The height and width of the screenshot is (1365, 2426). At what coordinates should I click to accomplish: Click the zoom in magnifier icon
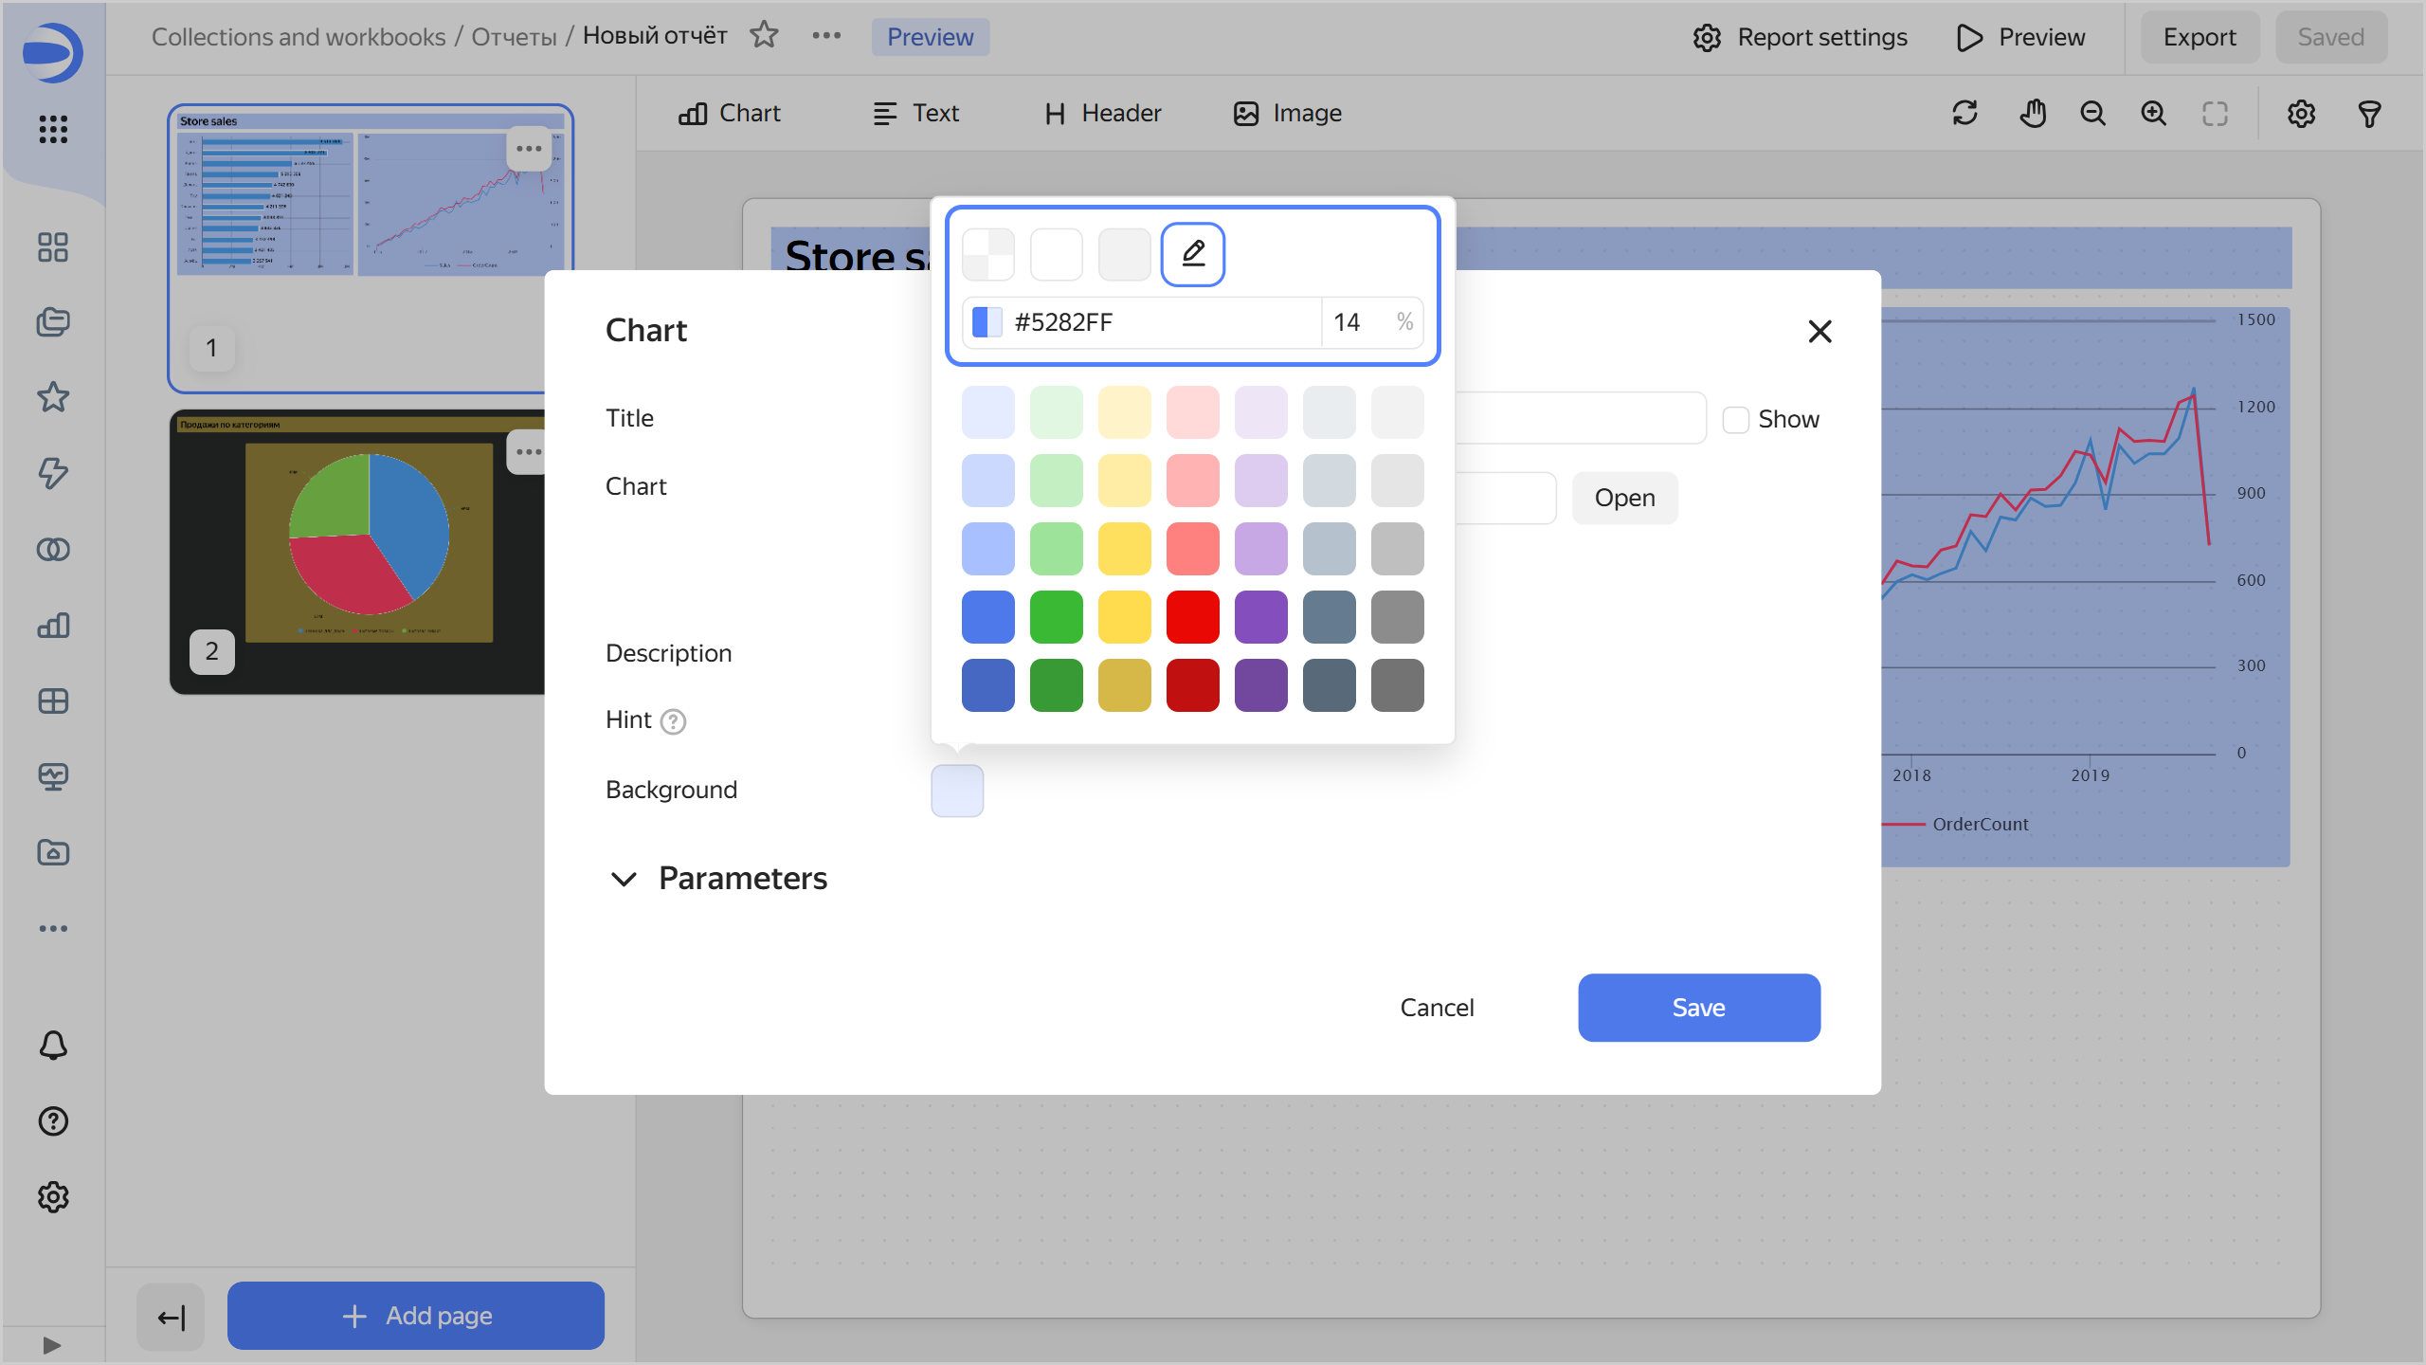tap(2153, 114)
